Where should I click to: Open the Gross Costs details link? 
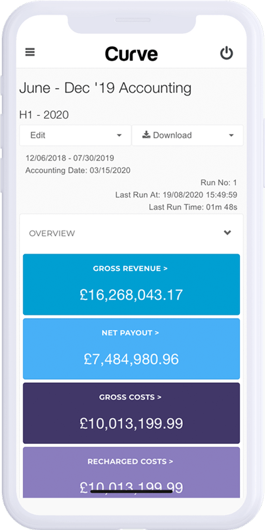tap(130, 397)
